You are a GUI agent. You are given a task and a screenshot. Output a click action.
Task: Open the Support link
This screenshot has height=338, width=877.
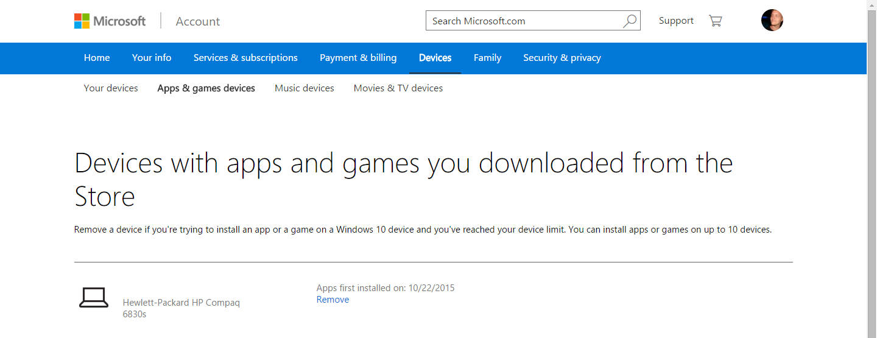676,21
